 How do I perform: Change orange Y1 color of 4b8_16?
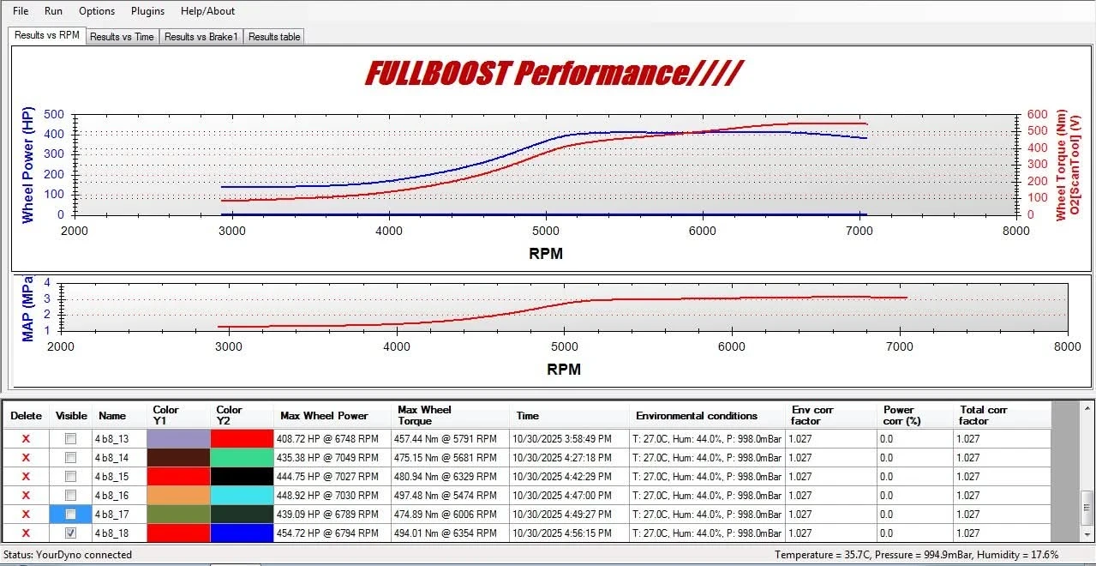coord(178,495)
